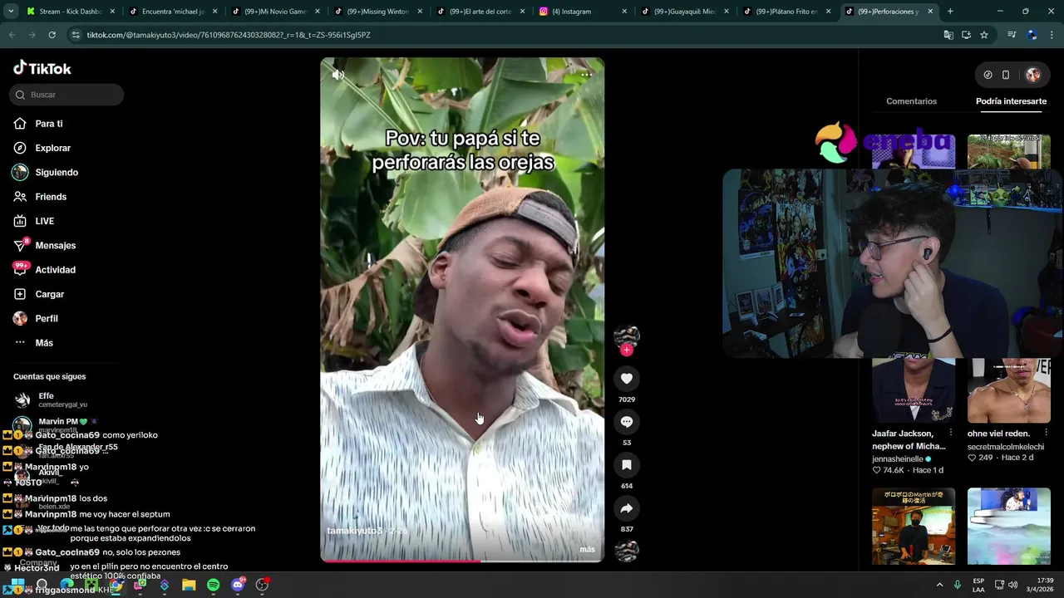Like the video with heart icon
The image size is (1064, 598).
click(627, 379)
